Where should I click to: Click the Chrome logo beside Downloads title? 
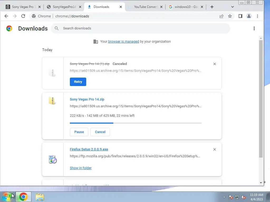tap(9, 28)
